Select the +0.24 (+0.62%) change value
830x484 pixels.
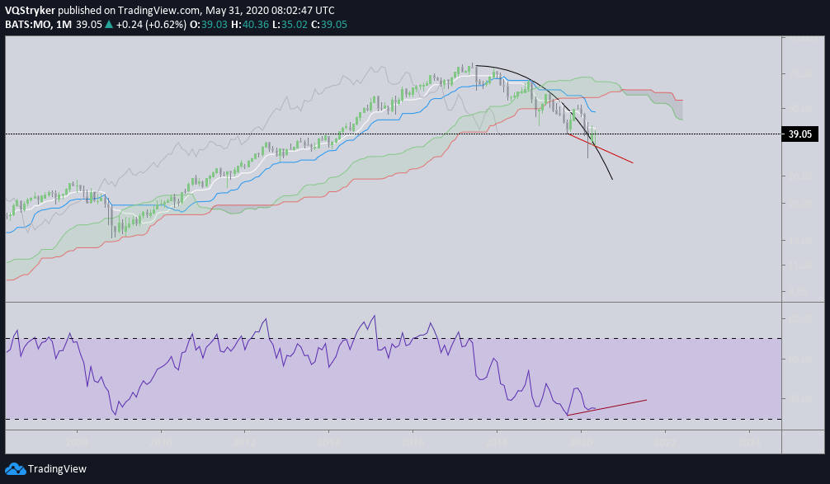151,25
